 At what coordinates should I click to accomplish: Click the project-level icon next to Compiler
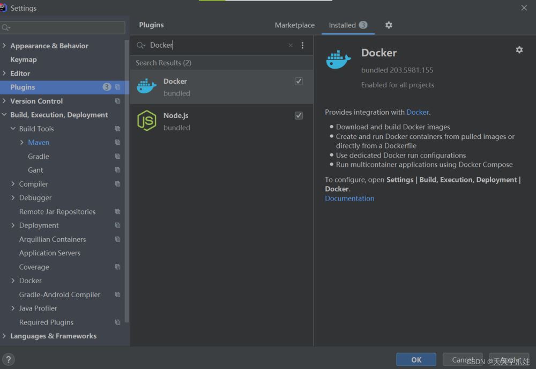pyautogui.click(x=117, y=184)
